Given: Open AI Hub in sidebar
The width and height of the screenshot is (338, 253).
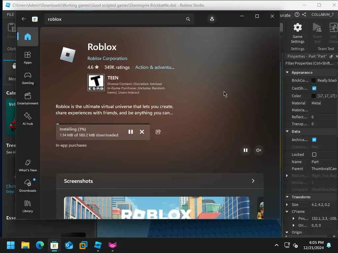Looking at the screenshot, I should click(28, 119).
